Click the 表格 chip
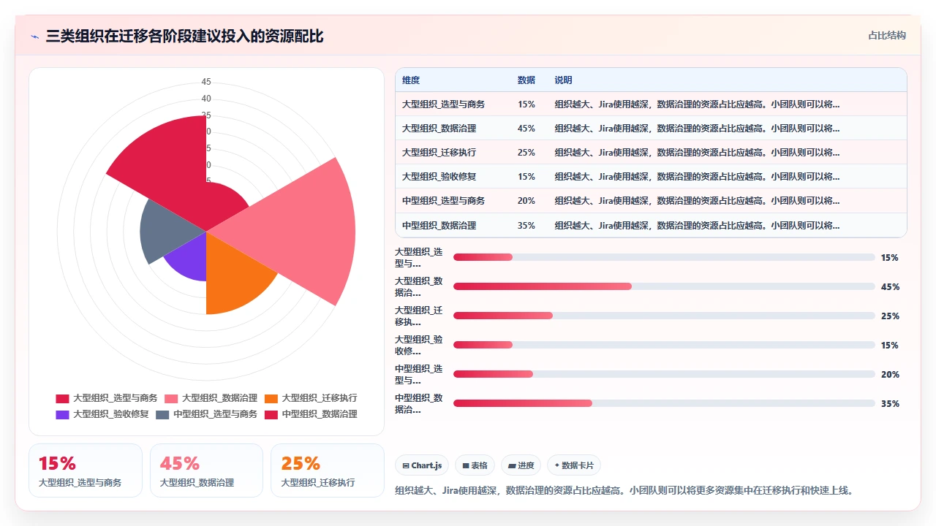 coord(475,465)
